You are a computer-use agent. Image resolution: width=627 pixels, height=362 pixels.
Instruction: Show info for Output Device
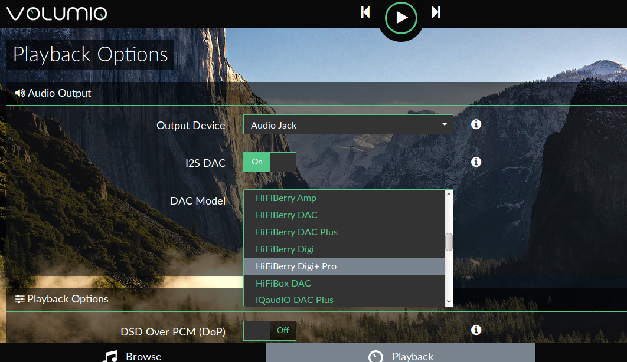476,124
